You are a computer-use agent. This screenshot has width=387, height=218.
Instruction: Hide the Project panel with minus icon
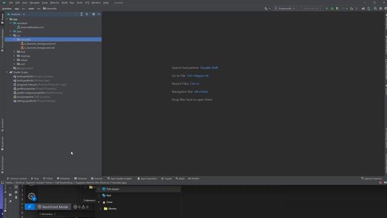(99, 15)
